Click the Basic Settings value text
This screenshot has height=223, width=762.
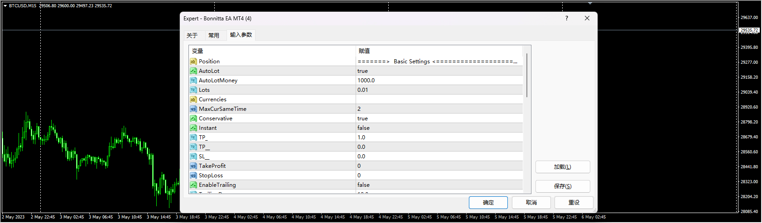[438, 62]
